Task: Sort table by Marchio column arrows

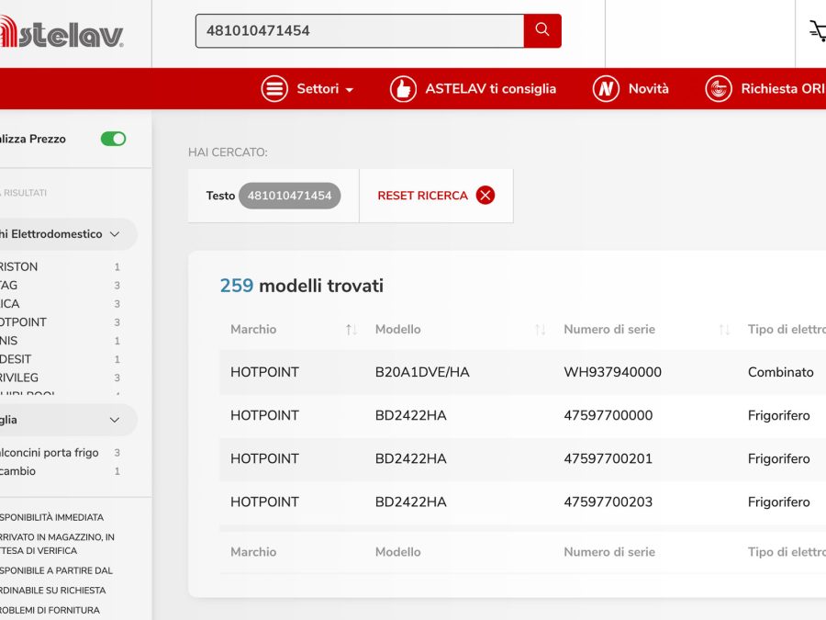Action: click(351, 330)
